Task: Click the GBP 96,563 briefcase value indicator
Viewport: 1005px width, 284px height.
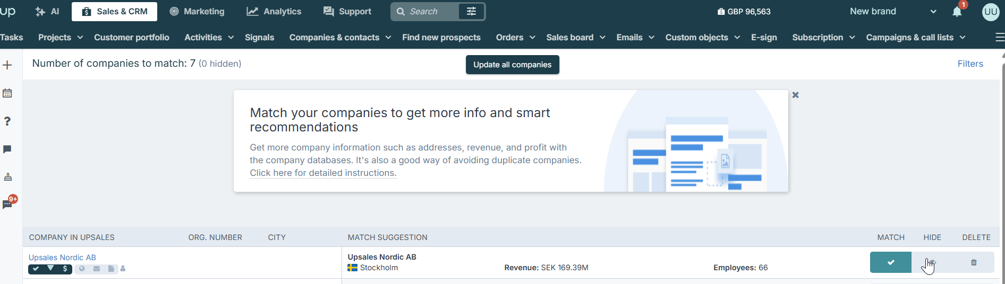Action: click(744, 12)
